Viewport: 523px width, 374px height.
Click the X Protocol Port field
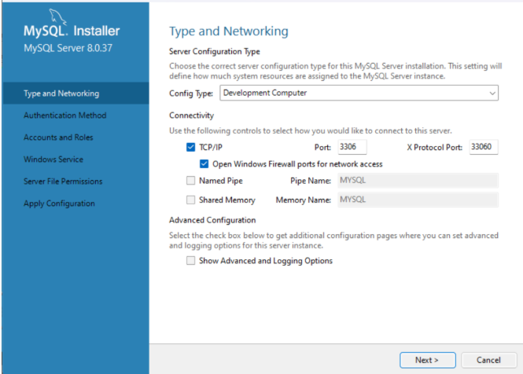tap(484, 147)
